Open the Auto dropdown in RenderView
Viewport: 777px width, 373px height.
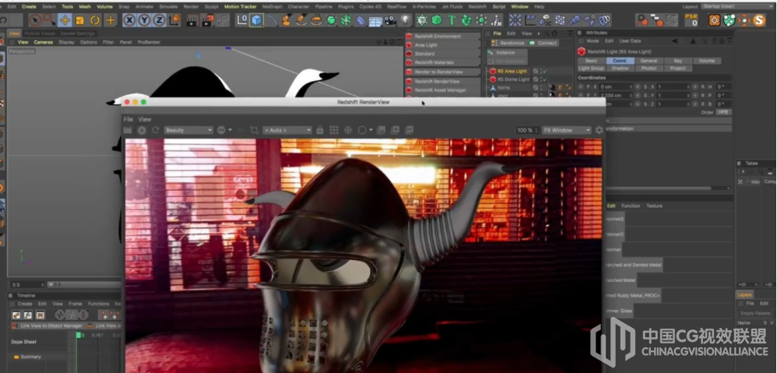tap(287, 130)
